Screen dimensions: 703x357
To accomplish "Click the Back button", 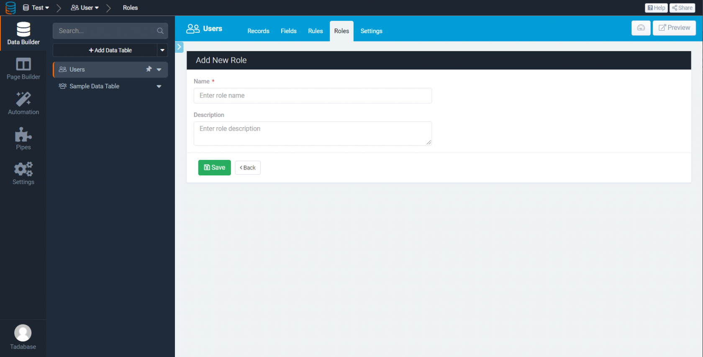I will pos(248,167).
